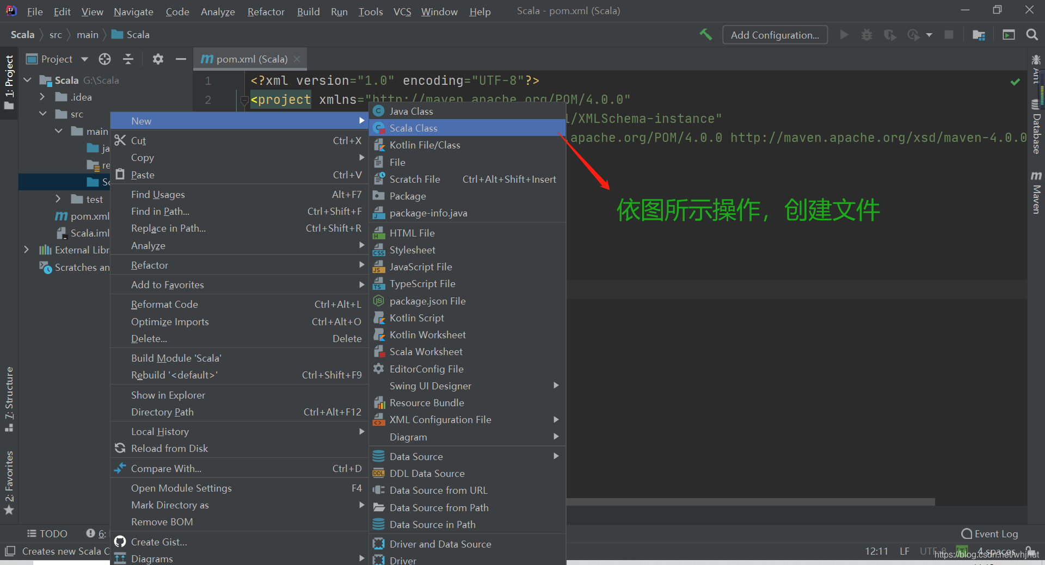The image size is (1045, 565).
Task: Click the Debug bug icon
Action: pos(866,35)
